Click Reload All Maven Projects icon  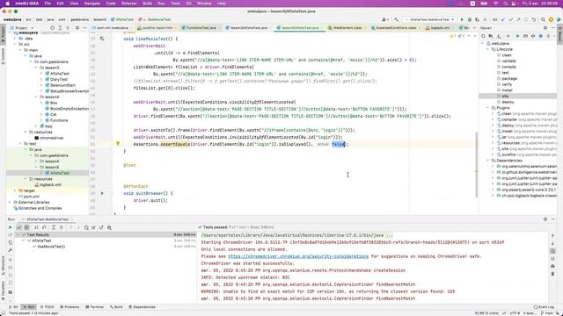coord(483,36)
